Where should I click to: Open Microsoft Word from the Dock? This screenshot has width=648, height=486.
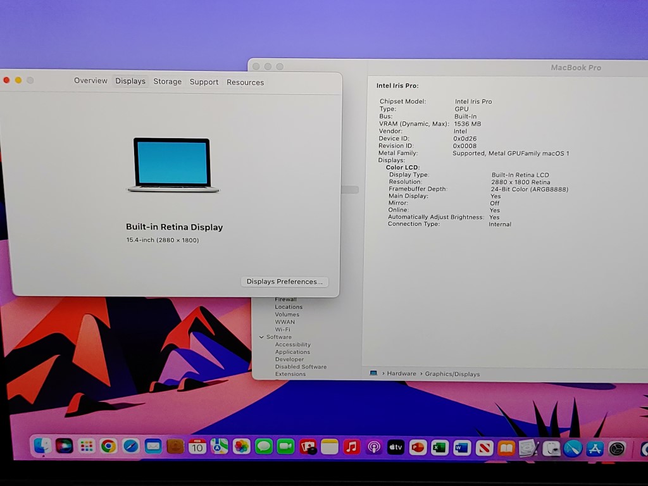click(462, 447)
